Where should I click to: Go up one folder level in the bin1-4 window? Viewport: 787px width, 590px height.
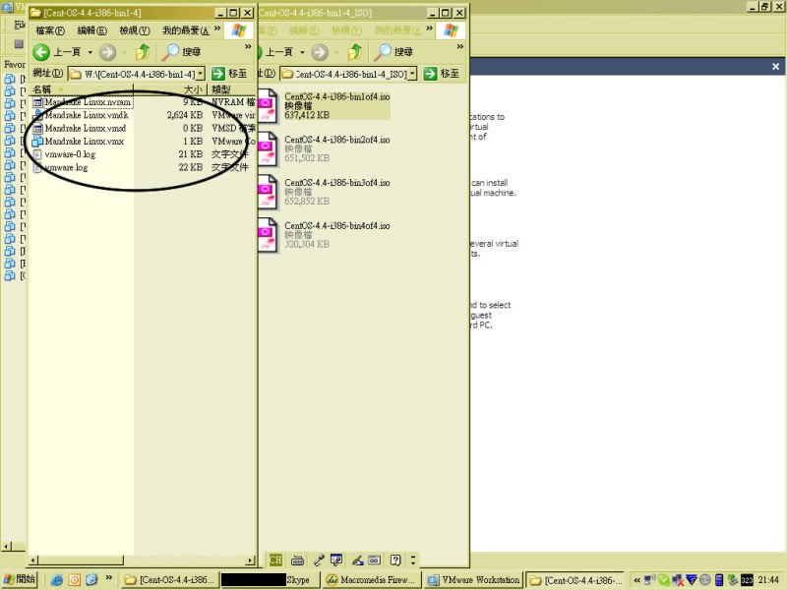click(143, 51)
